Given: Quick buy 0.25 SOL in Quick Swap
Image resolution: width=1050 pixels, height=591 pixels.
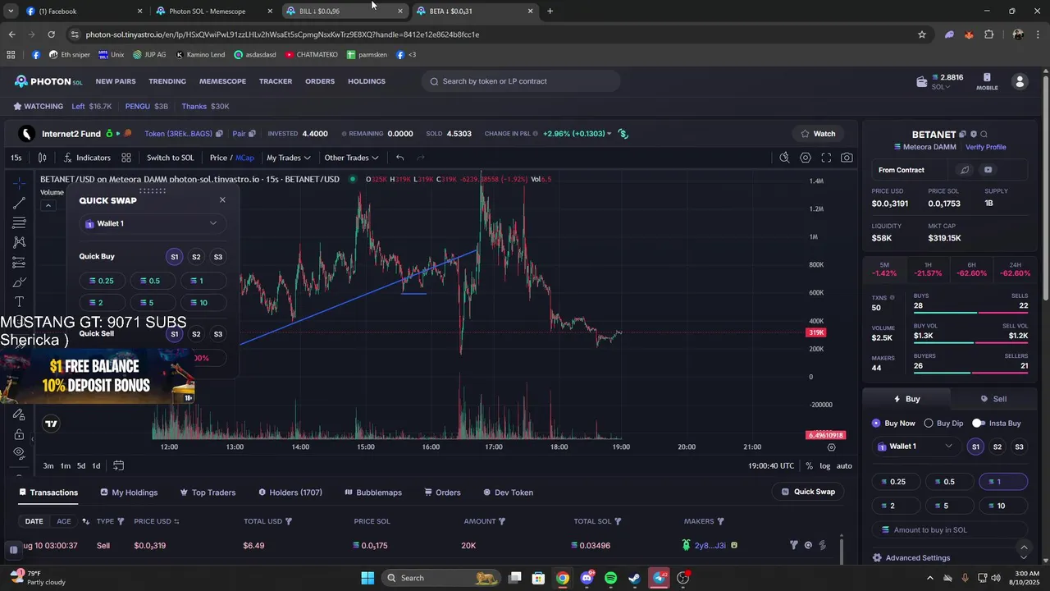Looking at the screenshot, I should click(x=101, y=281).
